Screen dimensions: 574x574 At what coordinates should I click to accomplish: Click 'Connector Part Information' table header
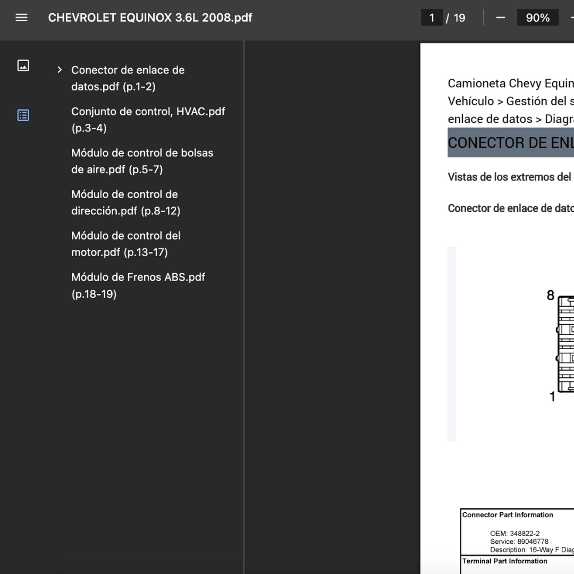(508, 514)
